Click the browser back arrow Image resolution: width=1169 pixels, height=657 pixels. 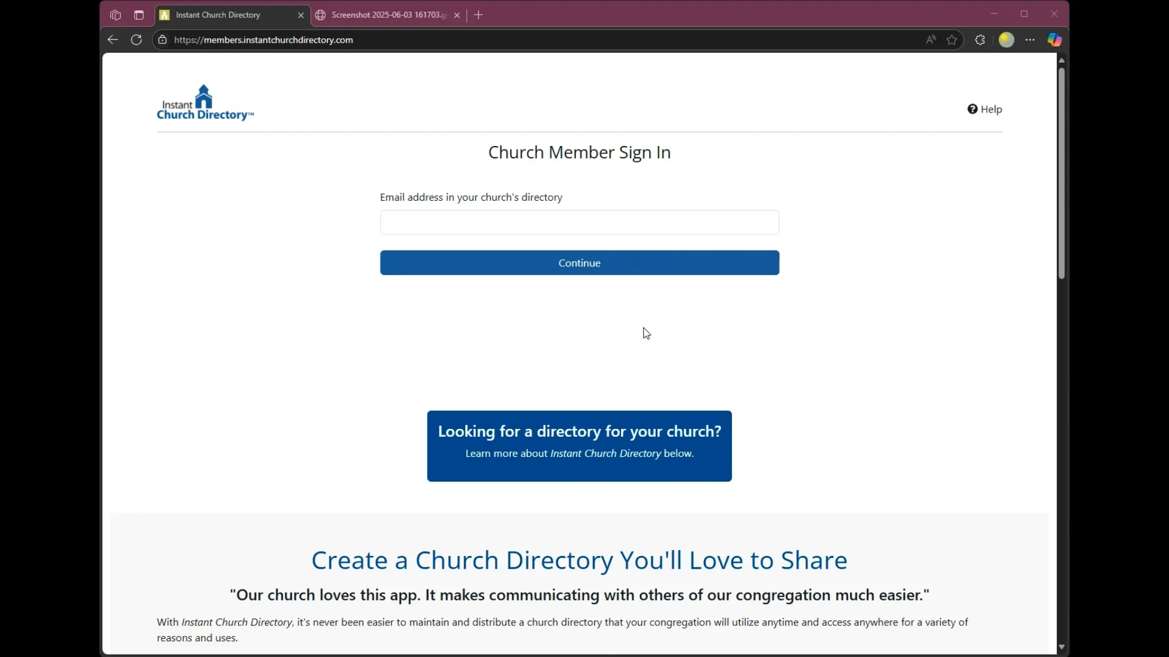click(113, 40)
